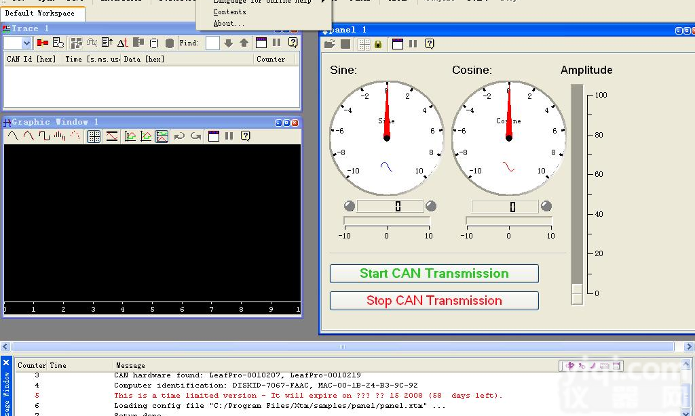Click Start CAN Transmission button

coord(434,274)
